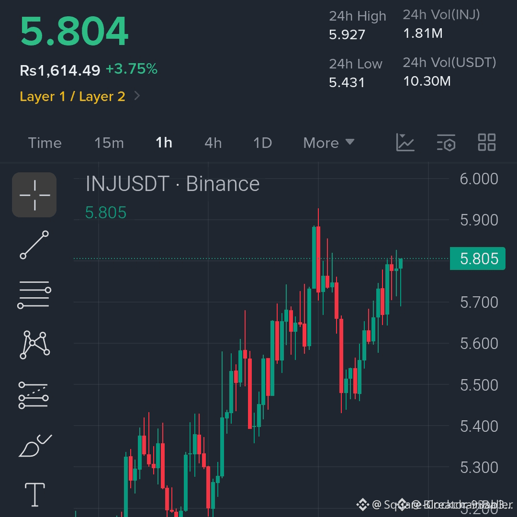Click the 24h High value 5.927

(x=347, y=34)
